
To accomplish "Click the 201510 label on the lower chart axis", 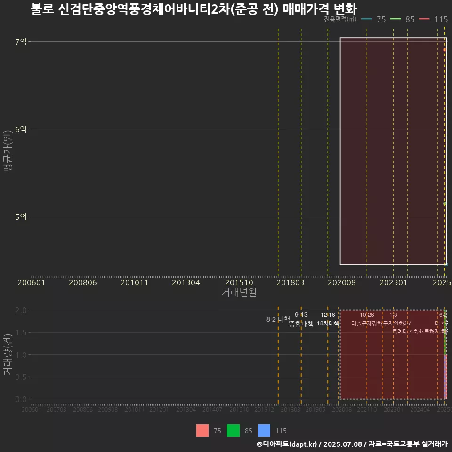I will (239, 409).
